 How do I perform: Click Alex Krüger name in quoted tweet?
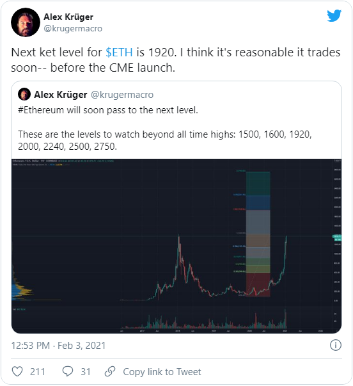coord(61,95)
